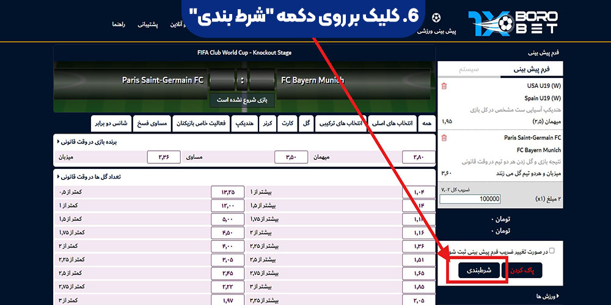Select the فرم پیش بینی slip tab

(x=532, y=70)
